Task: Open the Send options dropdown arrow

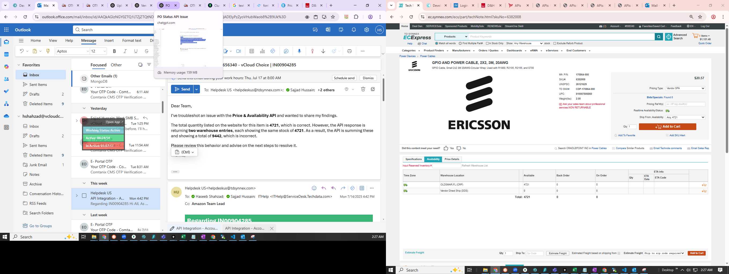Action: tap(196, 89)
